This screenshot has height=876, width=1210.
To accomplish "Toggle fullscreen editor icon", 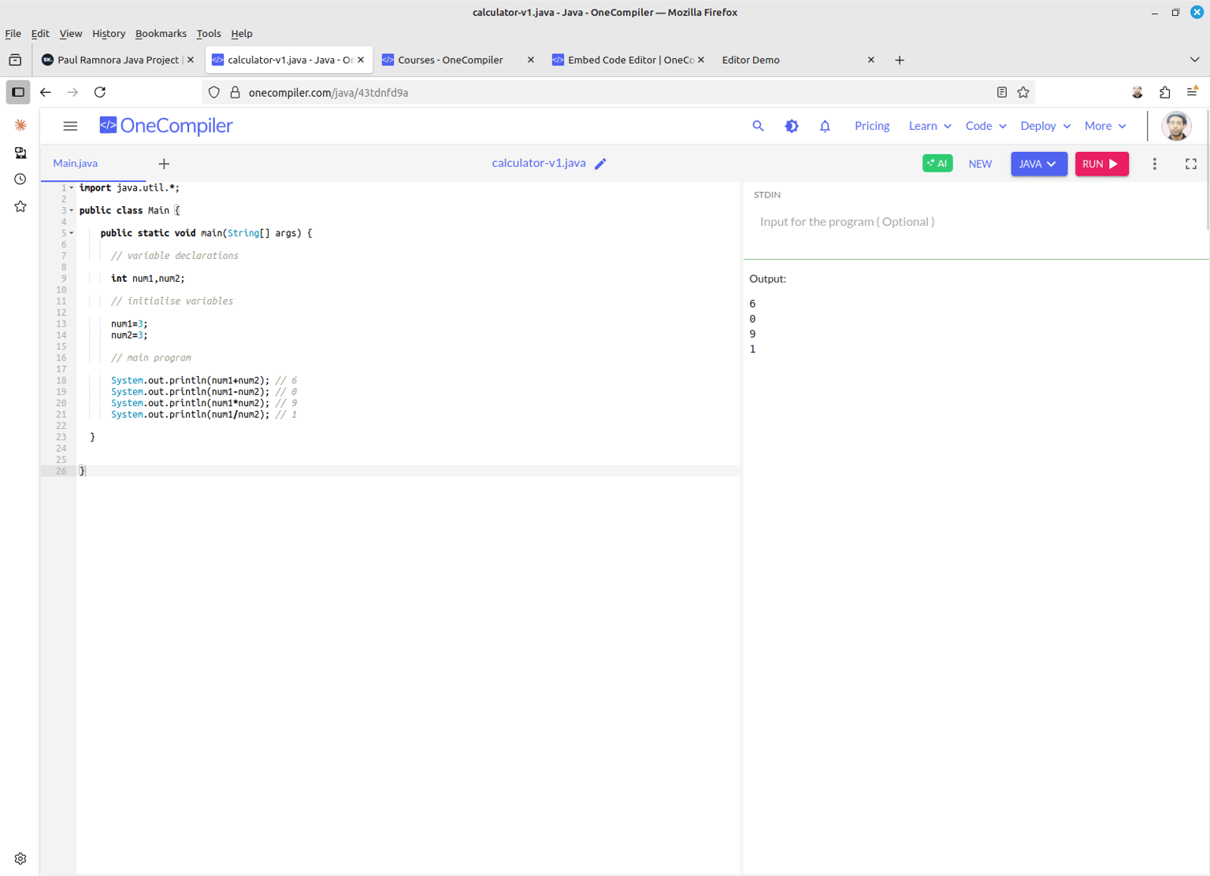I will pos(1191,164).
